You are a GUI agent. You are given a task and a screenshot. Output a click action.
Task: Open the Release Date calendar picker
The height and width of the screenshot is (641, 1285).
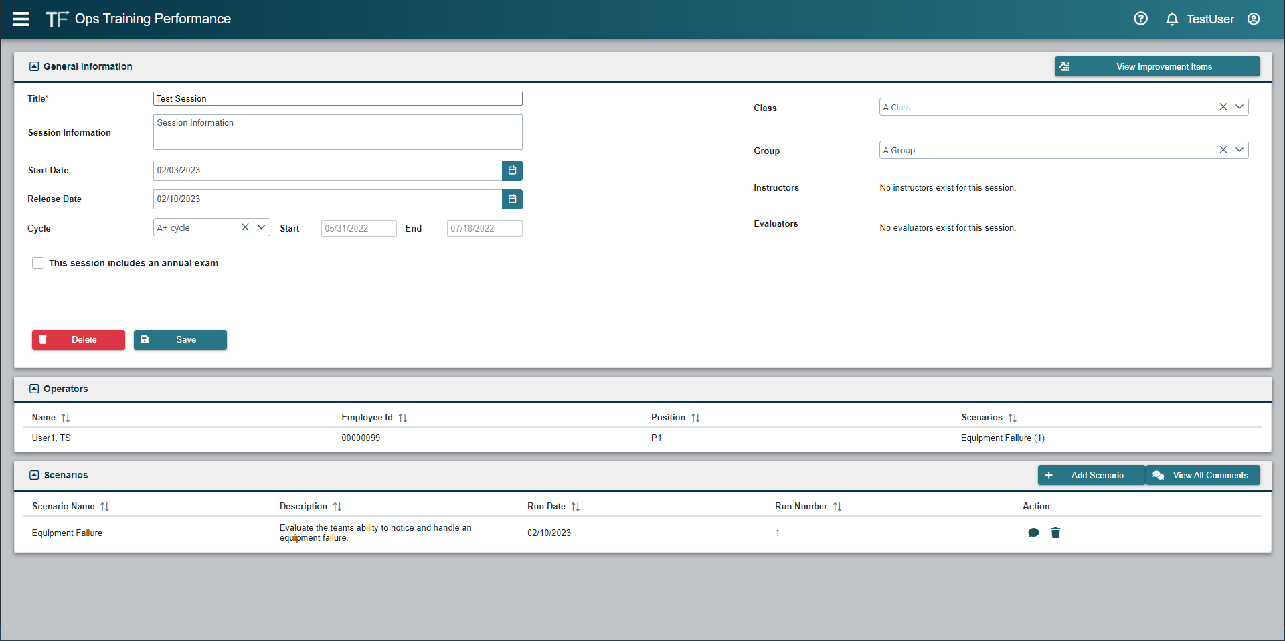click(x=512, y=199)
